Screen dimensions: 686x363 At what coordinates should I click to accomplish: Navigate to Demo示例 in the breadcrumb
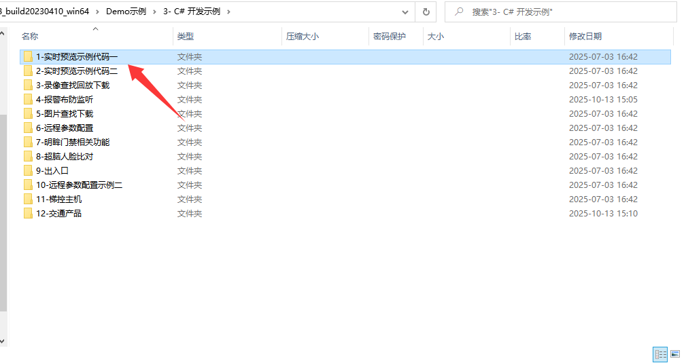point(126,12)
